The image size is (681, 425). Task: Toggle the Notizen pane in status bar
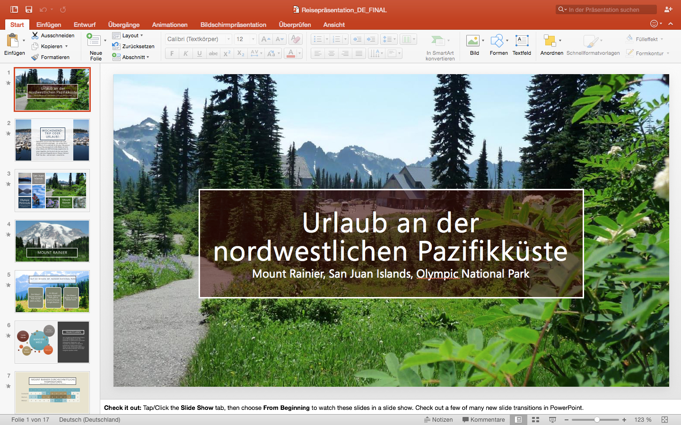pyautogui.click(x=438, y=419)
